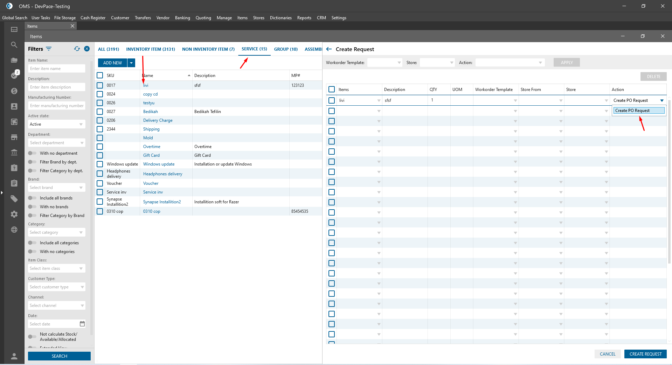Open the tasks icon with badge 2
672x365 pixels.
coord(14,75)
